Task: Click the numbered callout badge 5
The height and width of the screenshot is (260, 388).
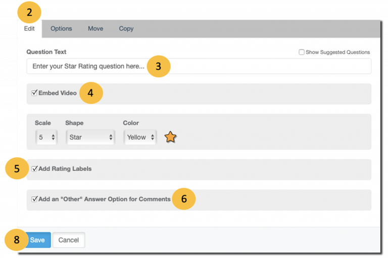Action: coord(17,168)
